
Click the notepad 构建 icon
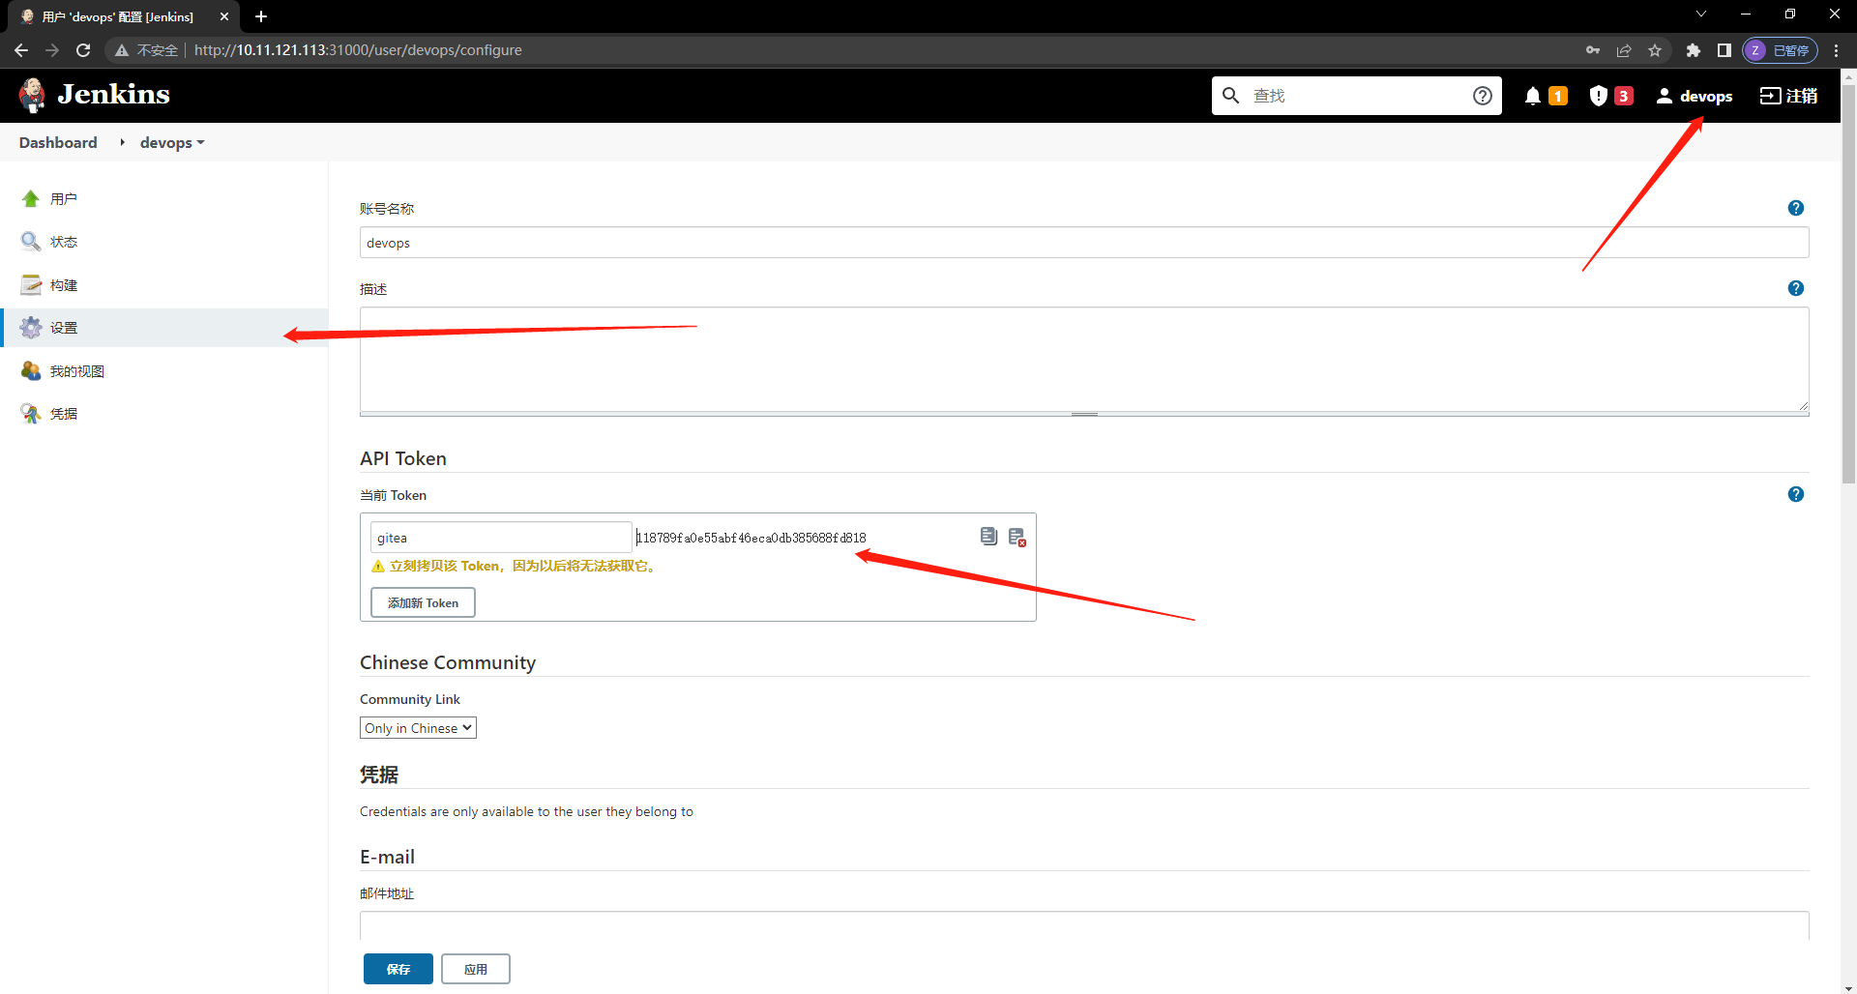31,285
